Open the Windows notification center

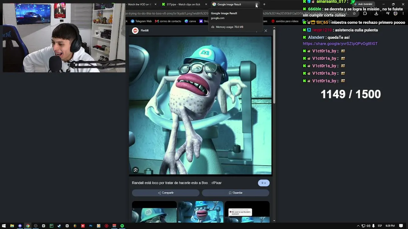point(401,226)
